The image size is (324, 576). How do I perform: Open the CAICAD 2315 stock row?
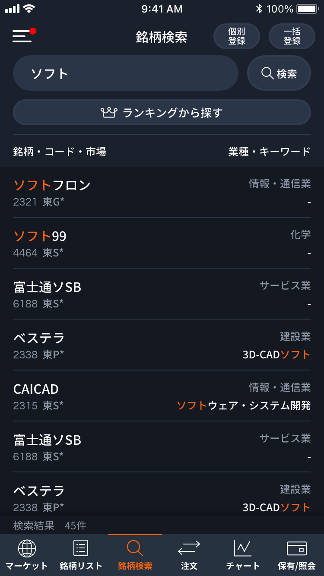pyautogui.click(x=162, y=396)
